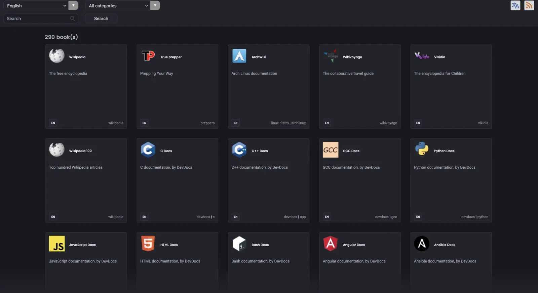
Task: Click the arrow button beside English dropdown
Action: pos(73,6)
